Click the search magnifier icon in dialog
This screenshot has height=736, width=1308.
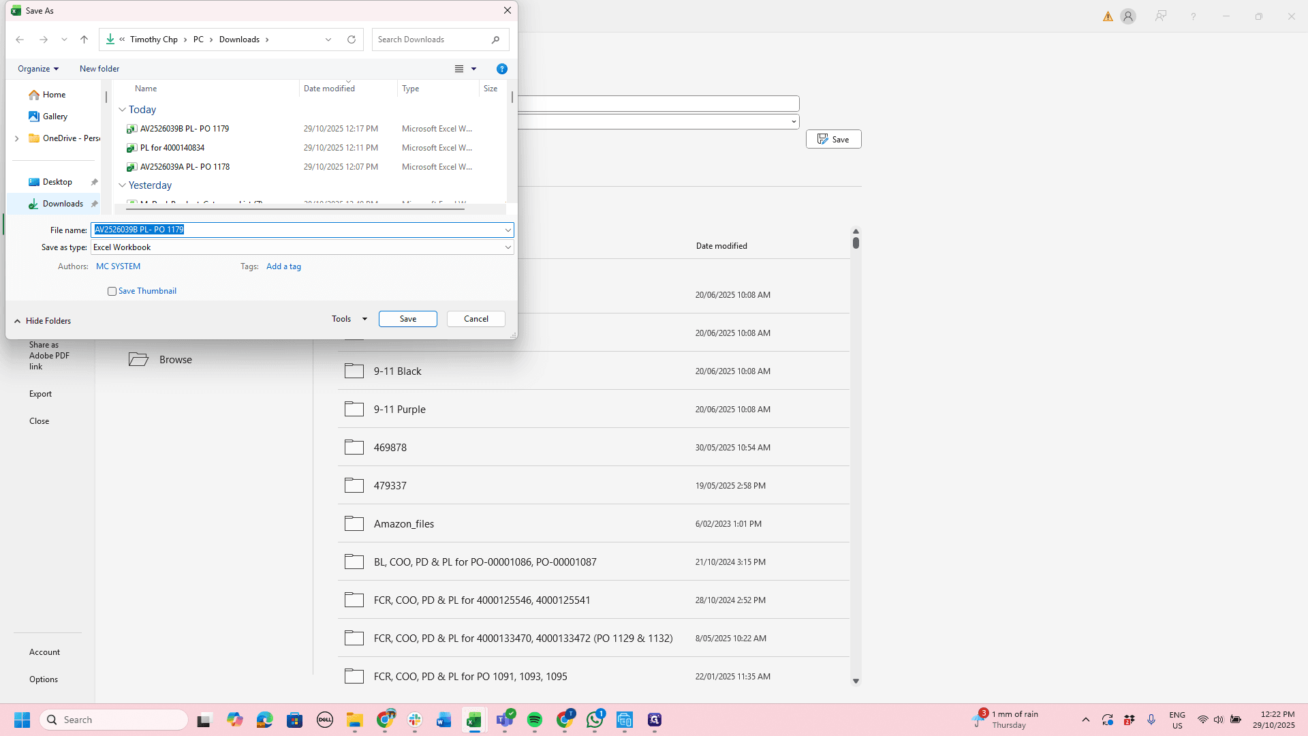pos(496,40)
